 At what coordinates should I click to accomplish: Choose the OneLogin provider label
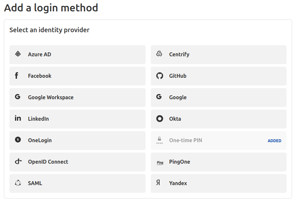40,141
